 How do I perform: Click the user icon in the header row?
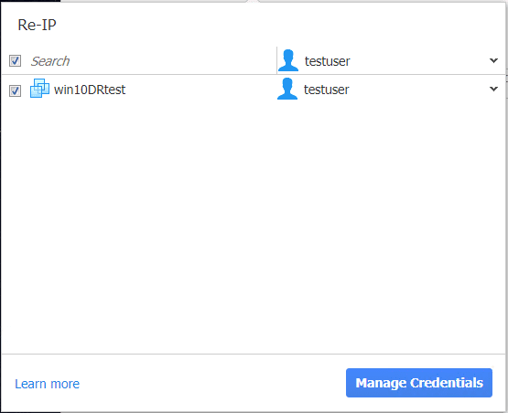coord(288,60)
